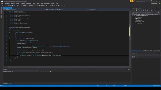This screenshot has height=90, width=161.
Task: Click the EventHandler account name
Action: pos(154,3)
